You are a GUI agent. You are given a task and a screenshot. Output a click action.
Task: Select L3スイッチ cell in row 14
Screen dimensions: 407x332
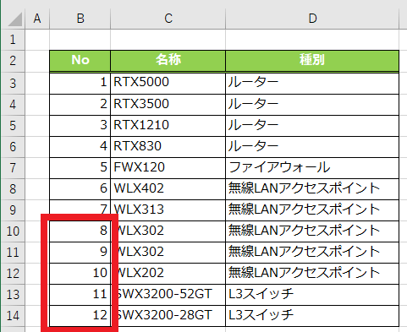(312, 316)
